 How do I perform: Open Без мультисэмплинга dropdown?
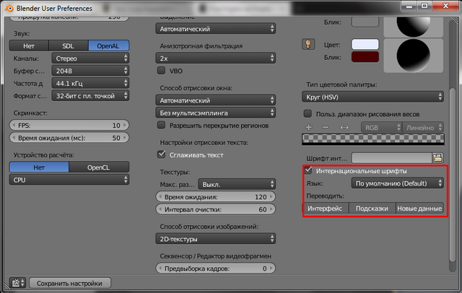pos(216,113)
